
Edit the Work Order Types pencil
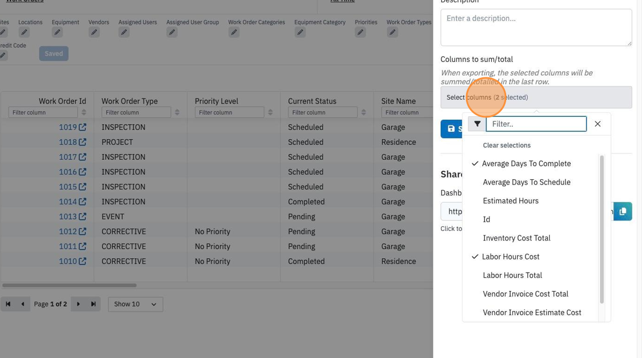pyautogui.click(x=392, y=32)
